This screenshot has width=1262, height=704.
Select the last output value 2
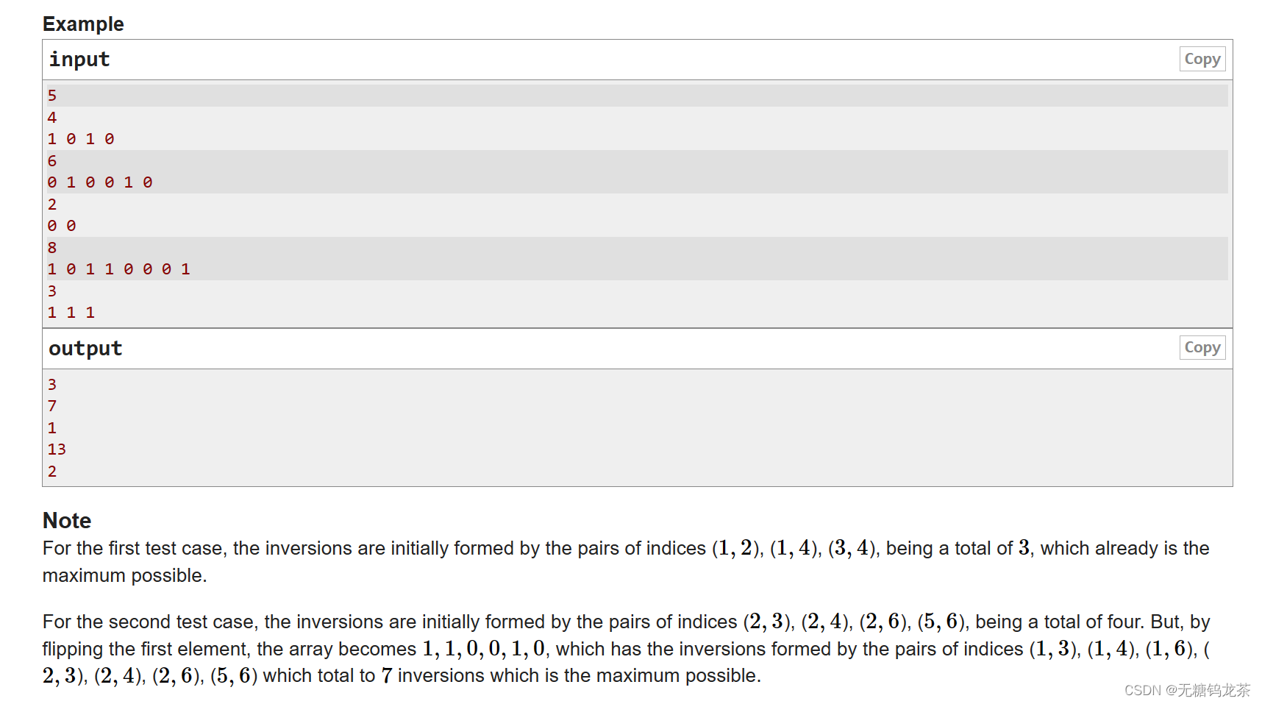click(51, 471)
